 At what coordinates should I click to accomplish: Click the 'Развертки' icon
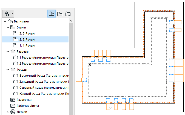click(13, 100)
